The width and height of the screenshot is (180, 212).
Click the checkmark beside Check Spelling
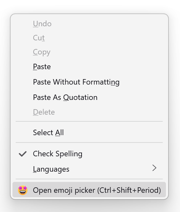coord(23,154)
